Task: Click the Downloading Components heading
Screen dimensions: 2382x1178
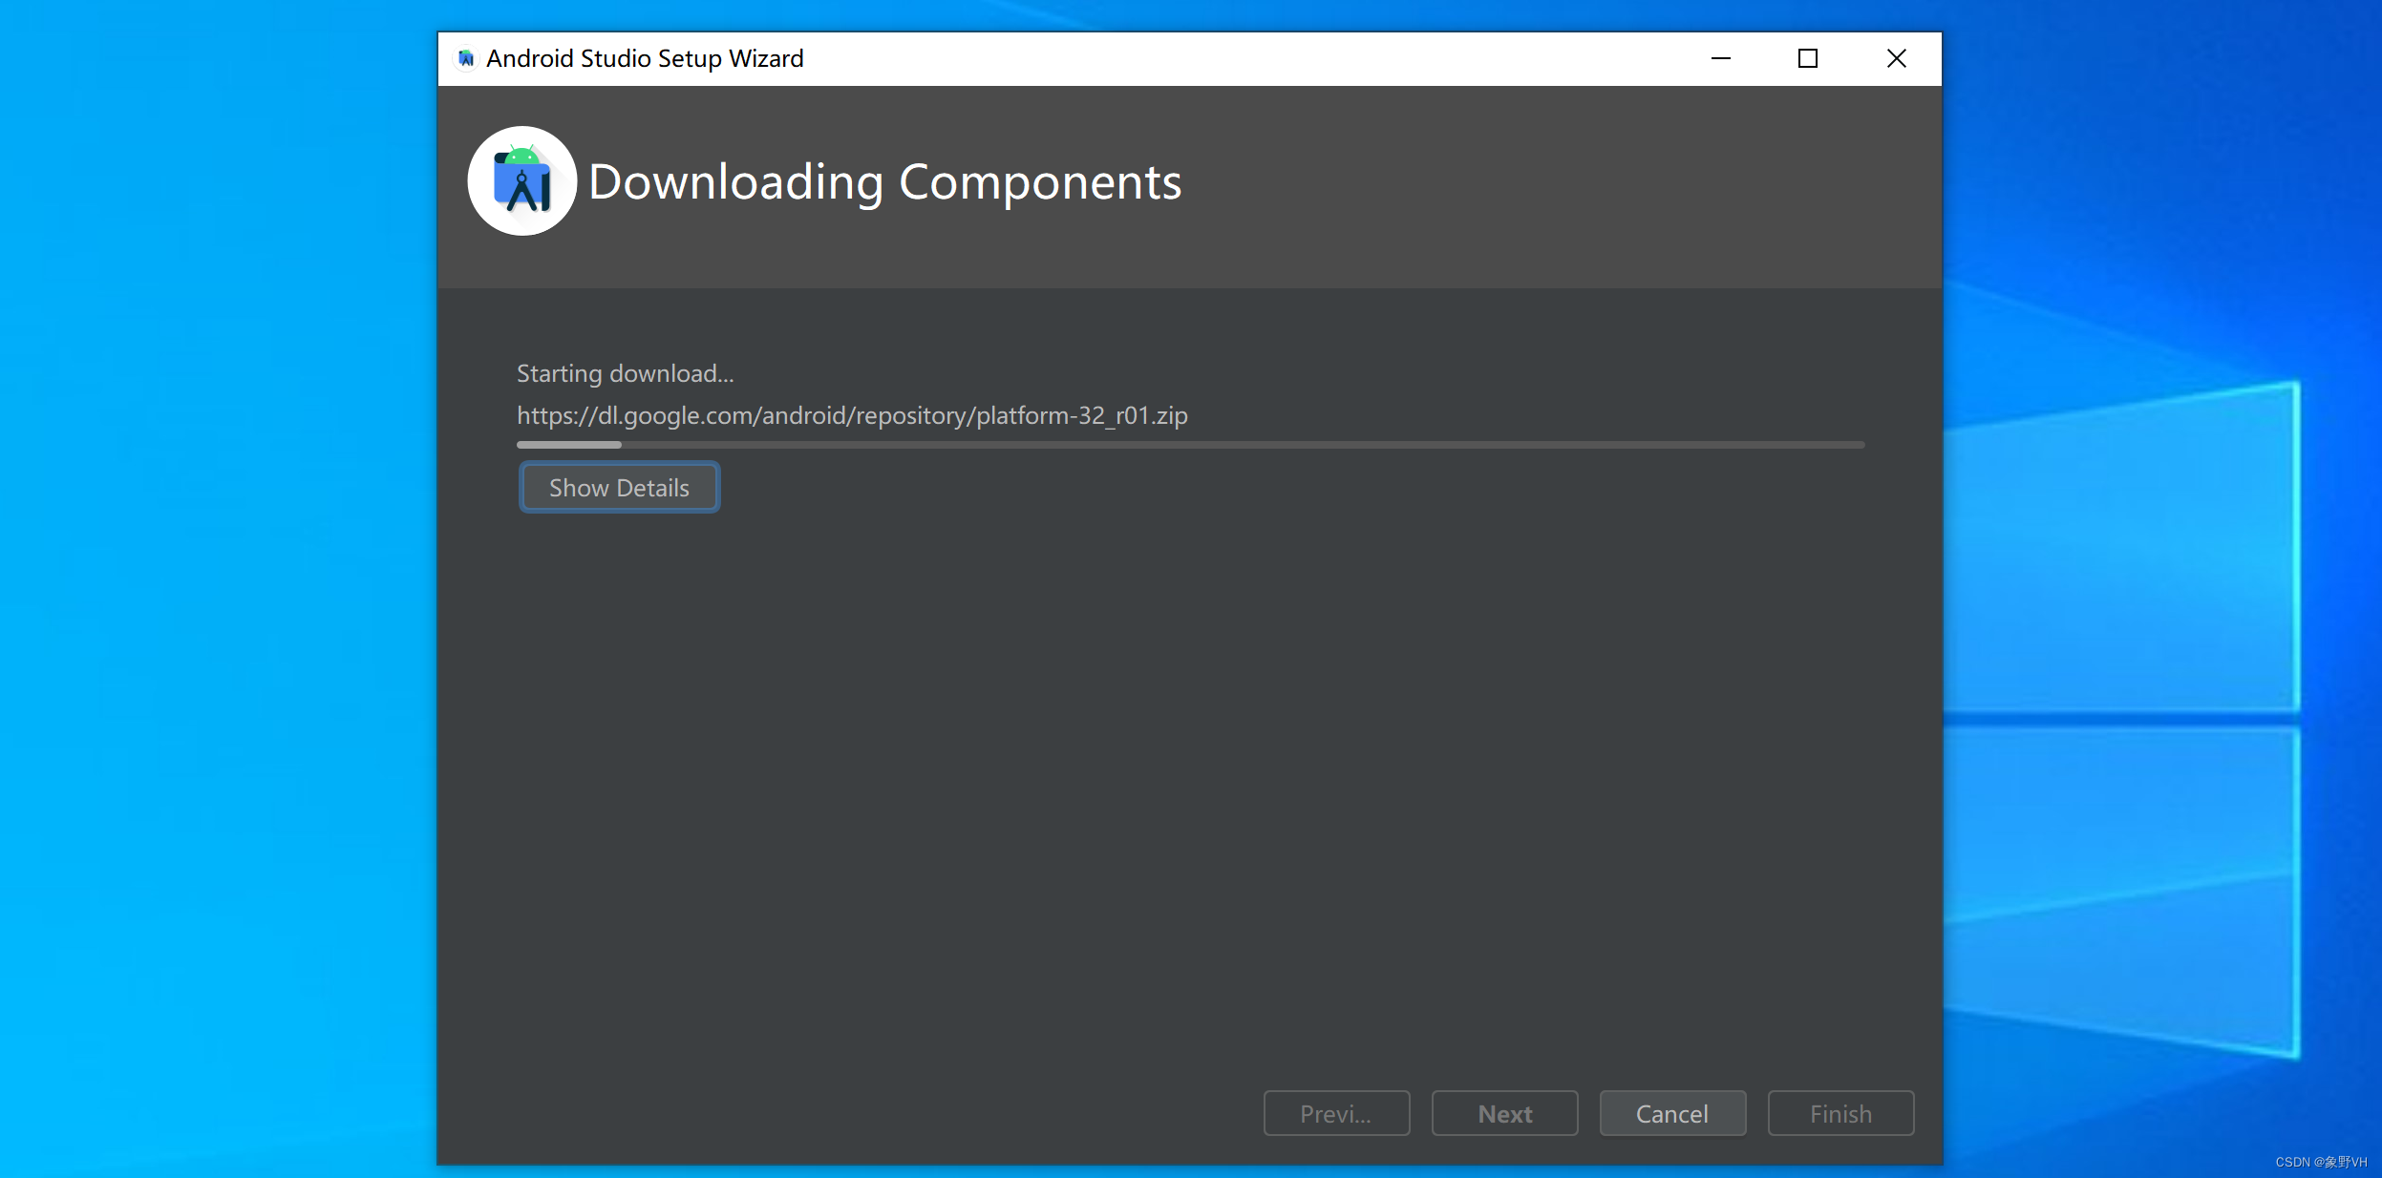Action: (884, 181)
